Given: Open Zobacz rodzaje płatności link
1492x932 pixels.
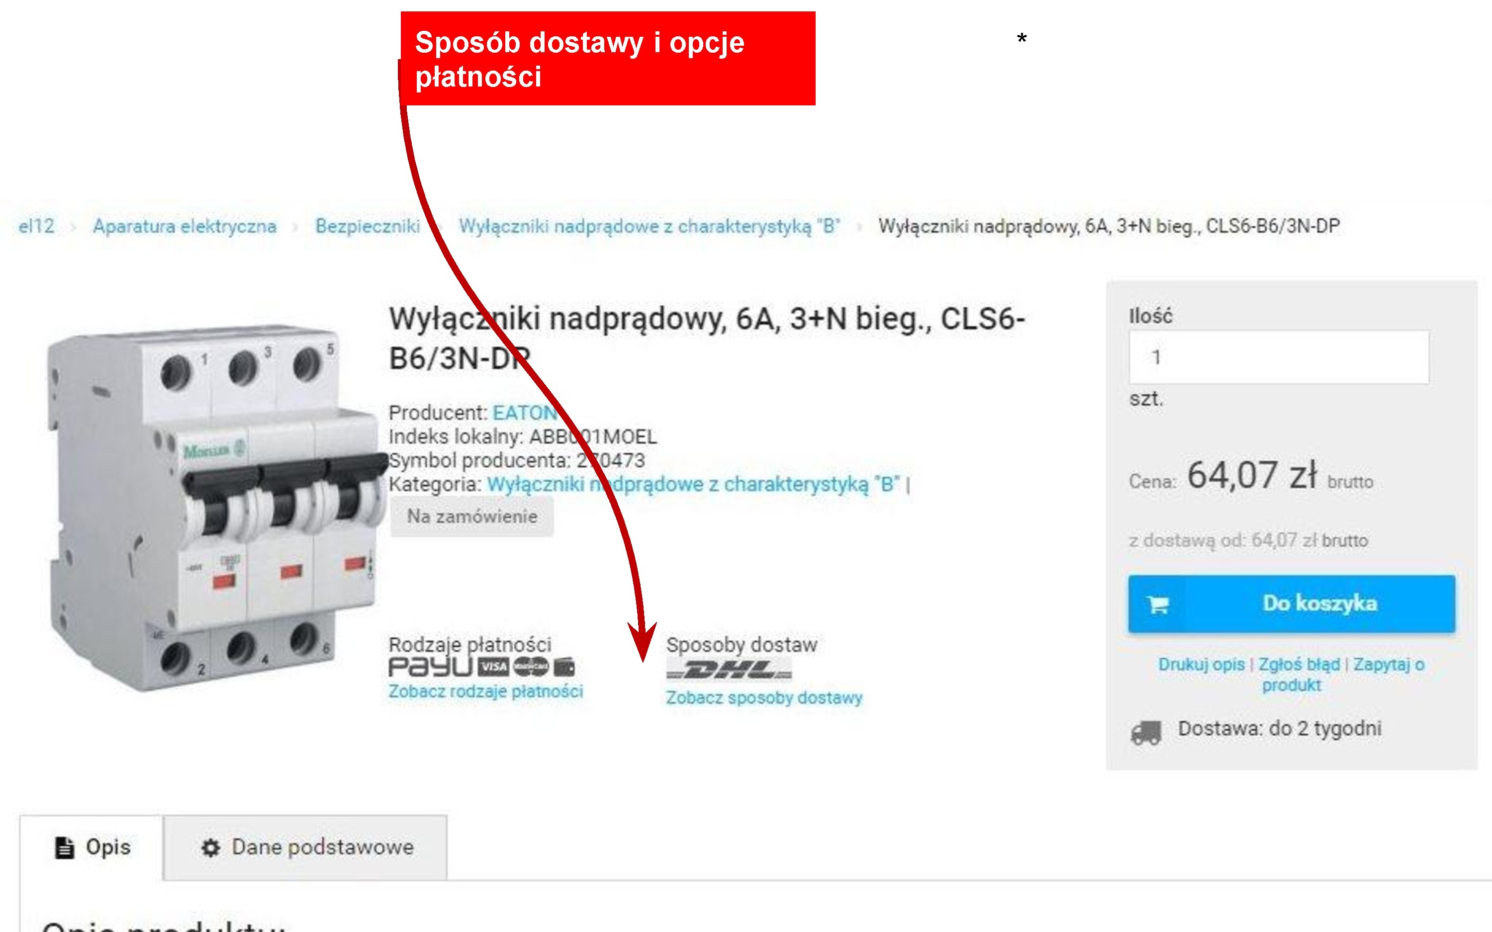Looking at the screenshot, I should [486, 691].
